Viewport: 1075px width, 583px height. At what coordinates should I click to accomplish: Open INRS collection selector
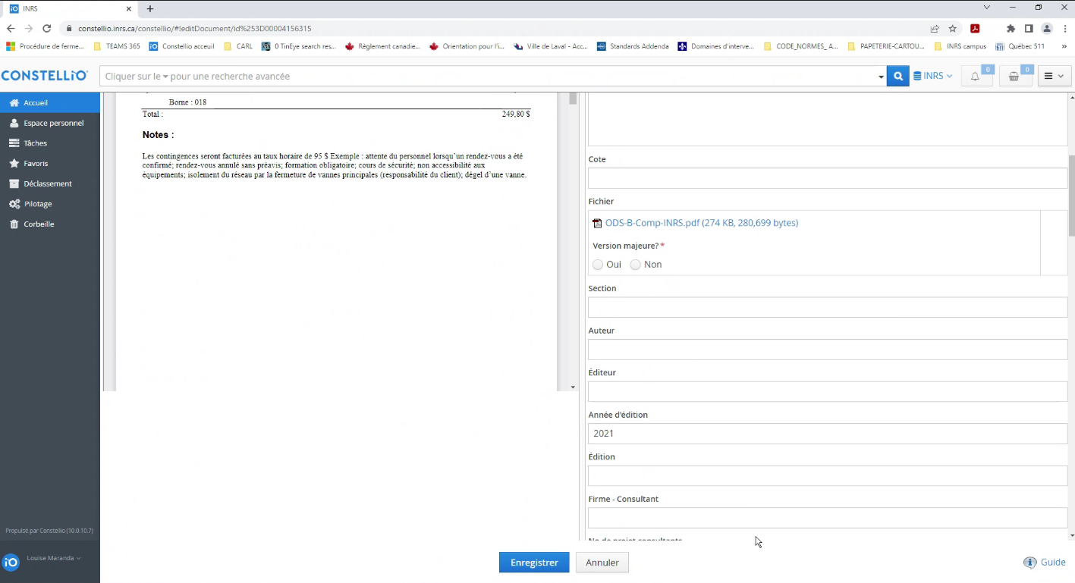click(x=932, y=76)
